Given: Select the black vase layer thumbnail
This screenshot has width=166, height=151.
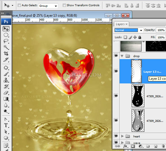Looking at the screenshot, I should (x=138, y=96).
